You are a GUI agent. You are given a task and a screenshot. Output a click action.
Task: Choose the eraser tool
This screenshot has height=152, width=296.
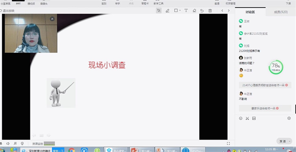(194, 11)
